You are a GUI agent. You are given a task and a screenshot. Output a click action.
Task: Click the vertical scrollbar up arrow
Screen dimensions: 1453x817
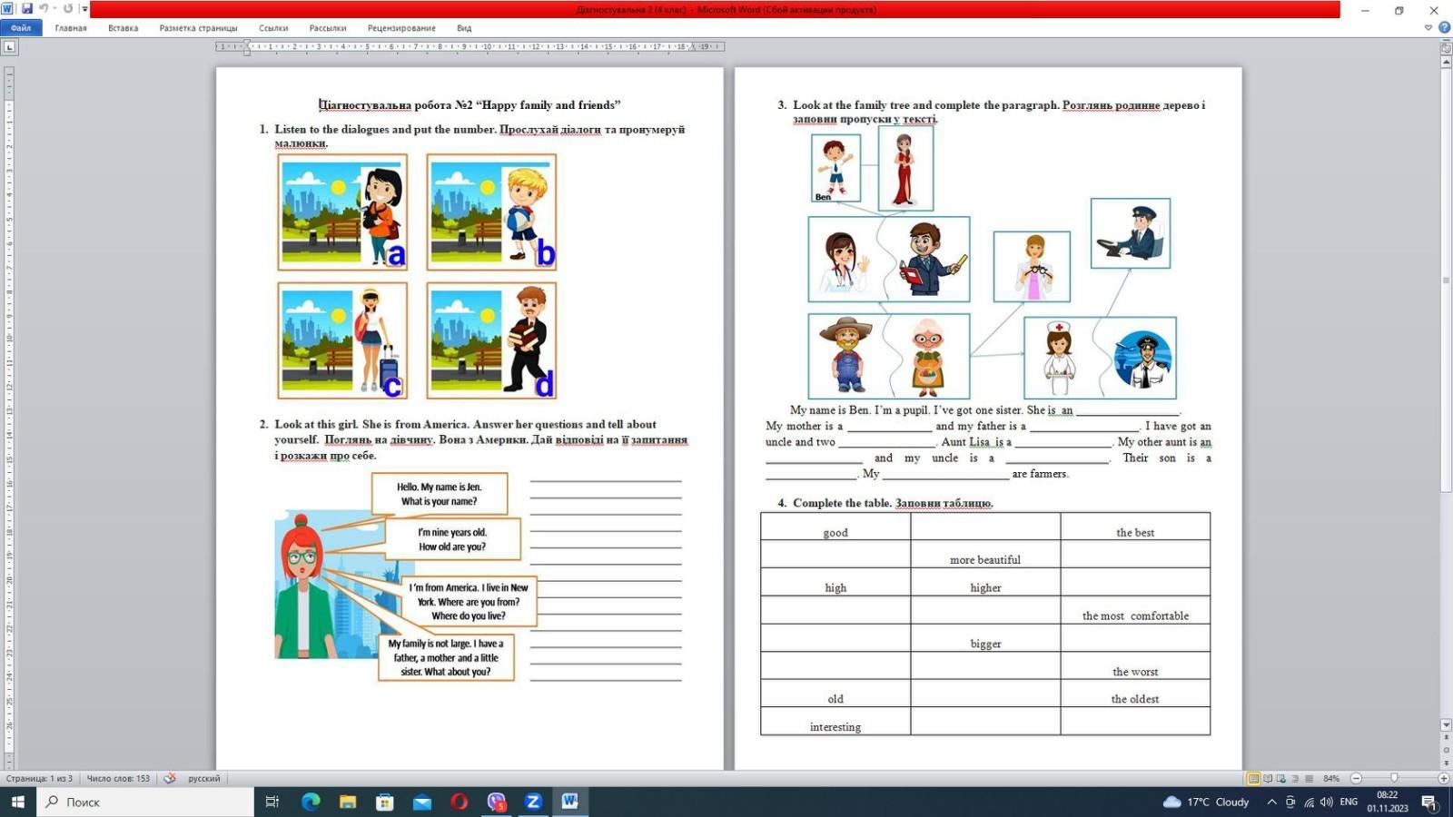click(x=1446, y=61)
